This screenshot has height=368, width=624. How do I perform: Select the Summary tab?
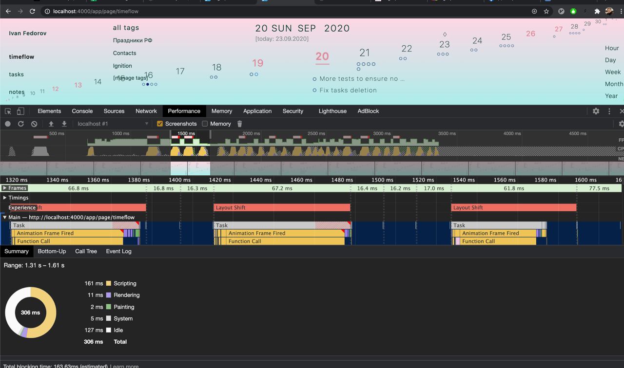pyautogui.click(x=17, y=252)
